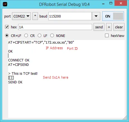The height and width of the screenshot is (122, 129).
Task: Focus the 1A command input field
Action: [55, 27]
